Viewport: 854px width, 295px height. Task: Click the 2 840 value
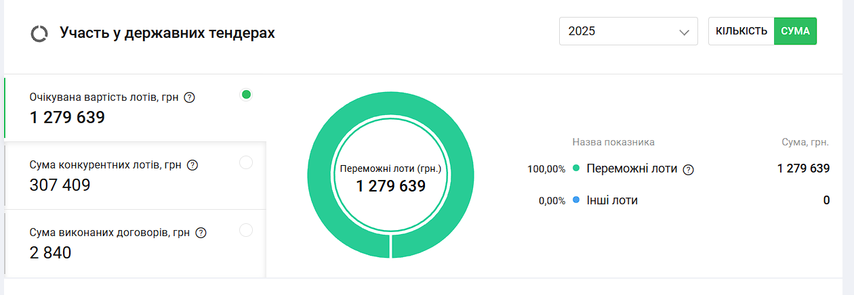[x=50, y=253]
